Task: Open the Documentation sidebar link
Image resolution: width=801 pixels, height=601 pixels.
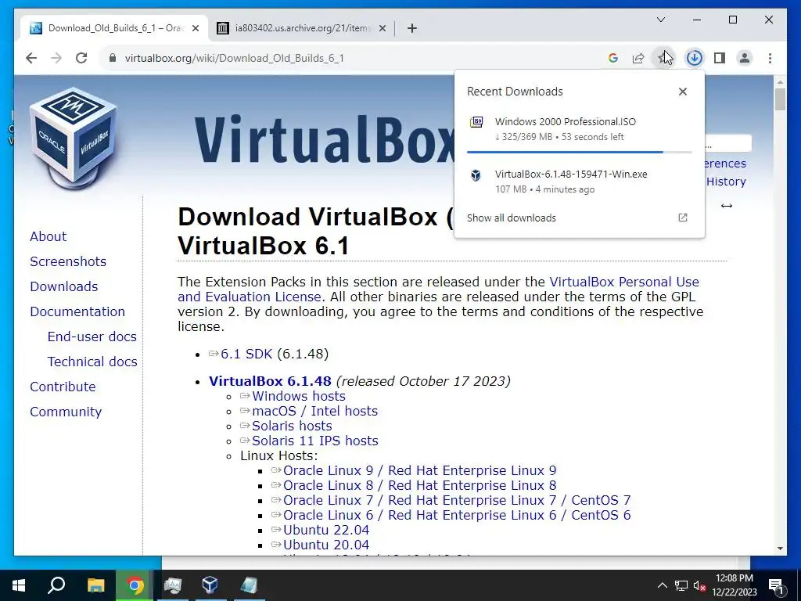Action: [77, 311]
